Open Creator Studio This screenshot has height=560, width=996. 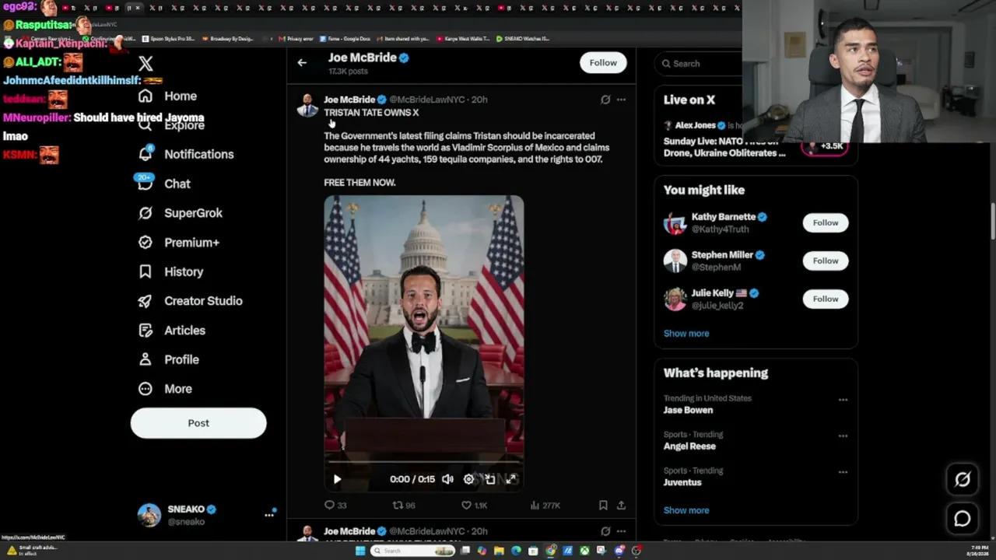[190, 301]
